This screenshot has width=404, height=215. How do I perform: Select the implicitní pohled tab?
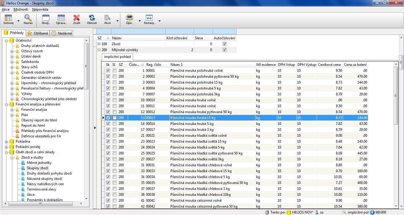tap(117, 56)
